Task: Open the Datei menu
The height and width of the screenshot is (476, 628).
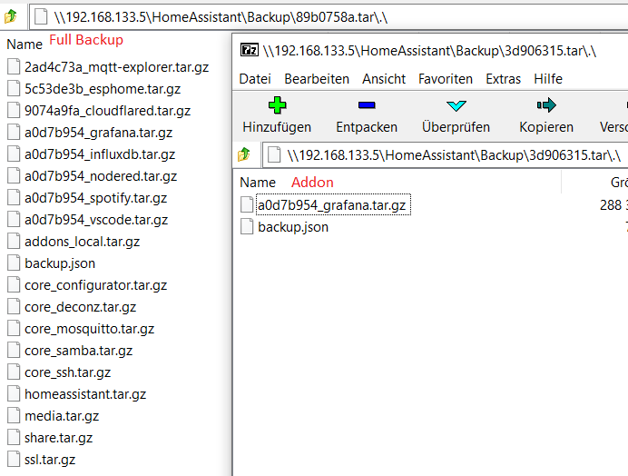Action: coord(255,79)
